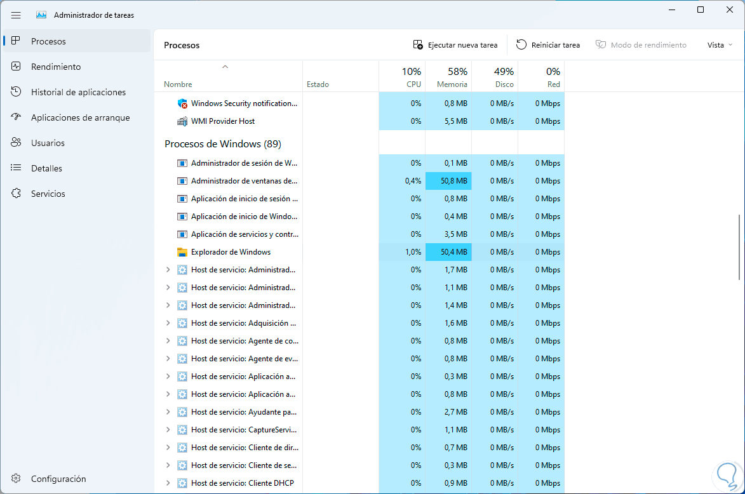
Task: Open Aplicaciones de arranque page
Action: click(x=77, y=117)
